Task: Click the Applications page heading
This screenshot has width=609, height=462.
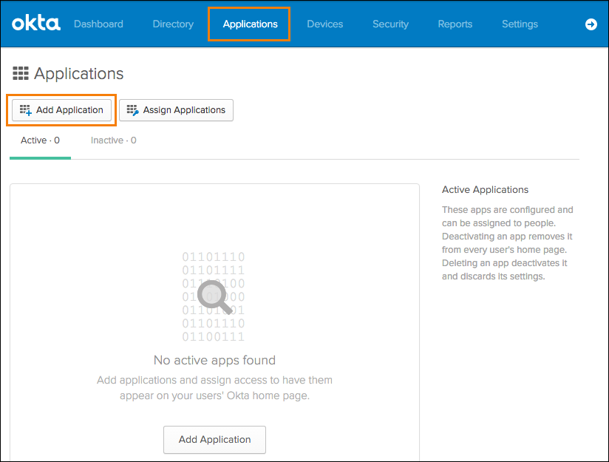Action: point(79,73)
